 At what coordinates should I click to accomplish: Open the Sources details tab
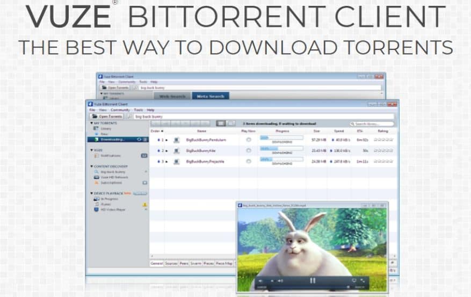click(x=171, y=263)
